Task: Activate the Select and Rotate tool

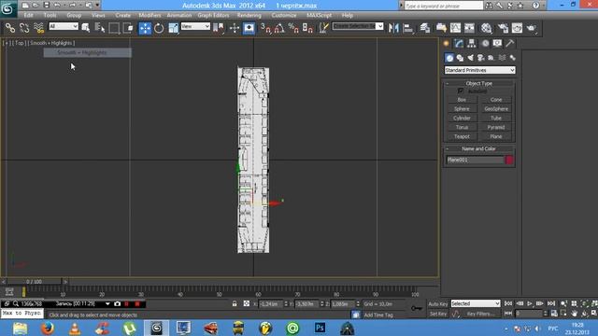Action: click(159, 28)
